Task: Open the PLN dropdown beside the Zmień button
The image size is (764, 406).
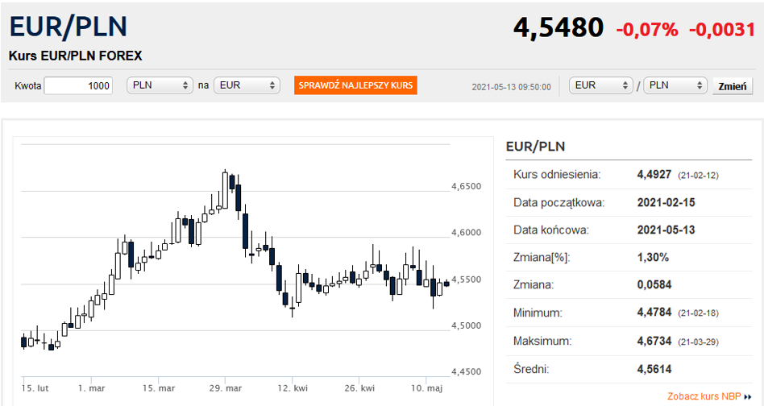Action: pos(675,85)
